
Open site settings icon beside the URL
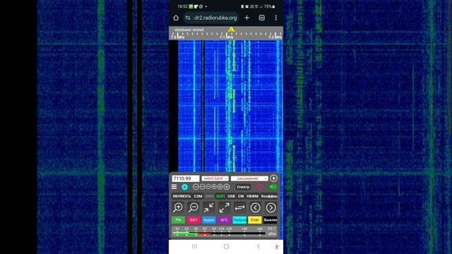pos(188,18)
